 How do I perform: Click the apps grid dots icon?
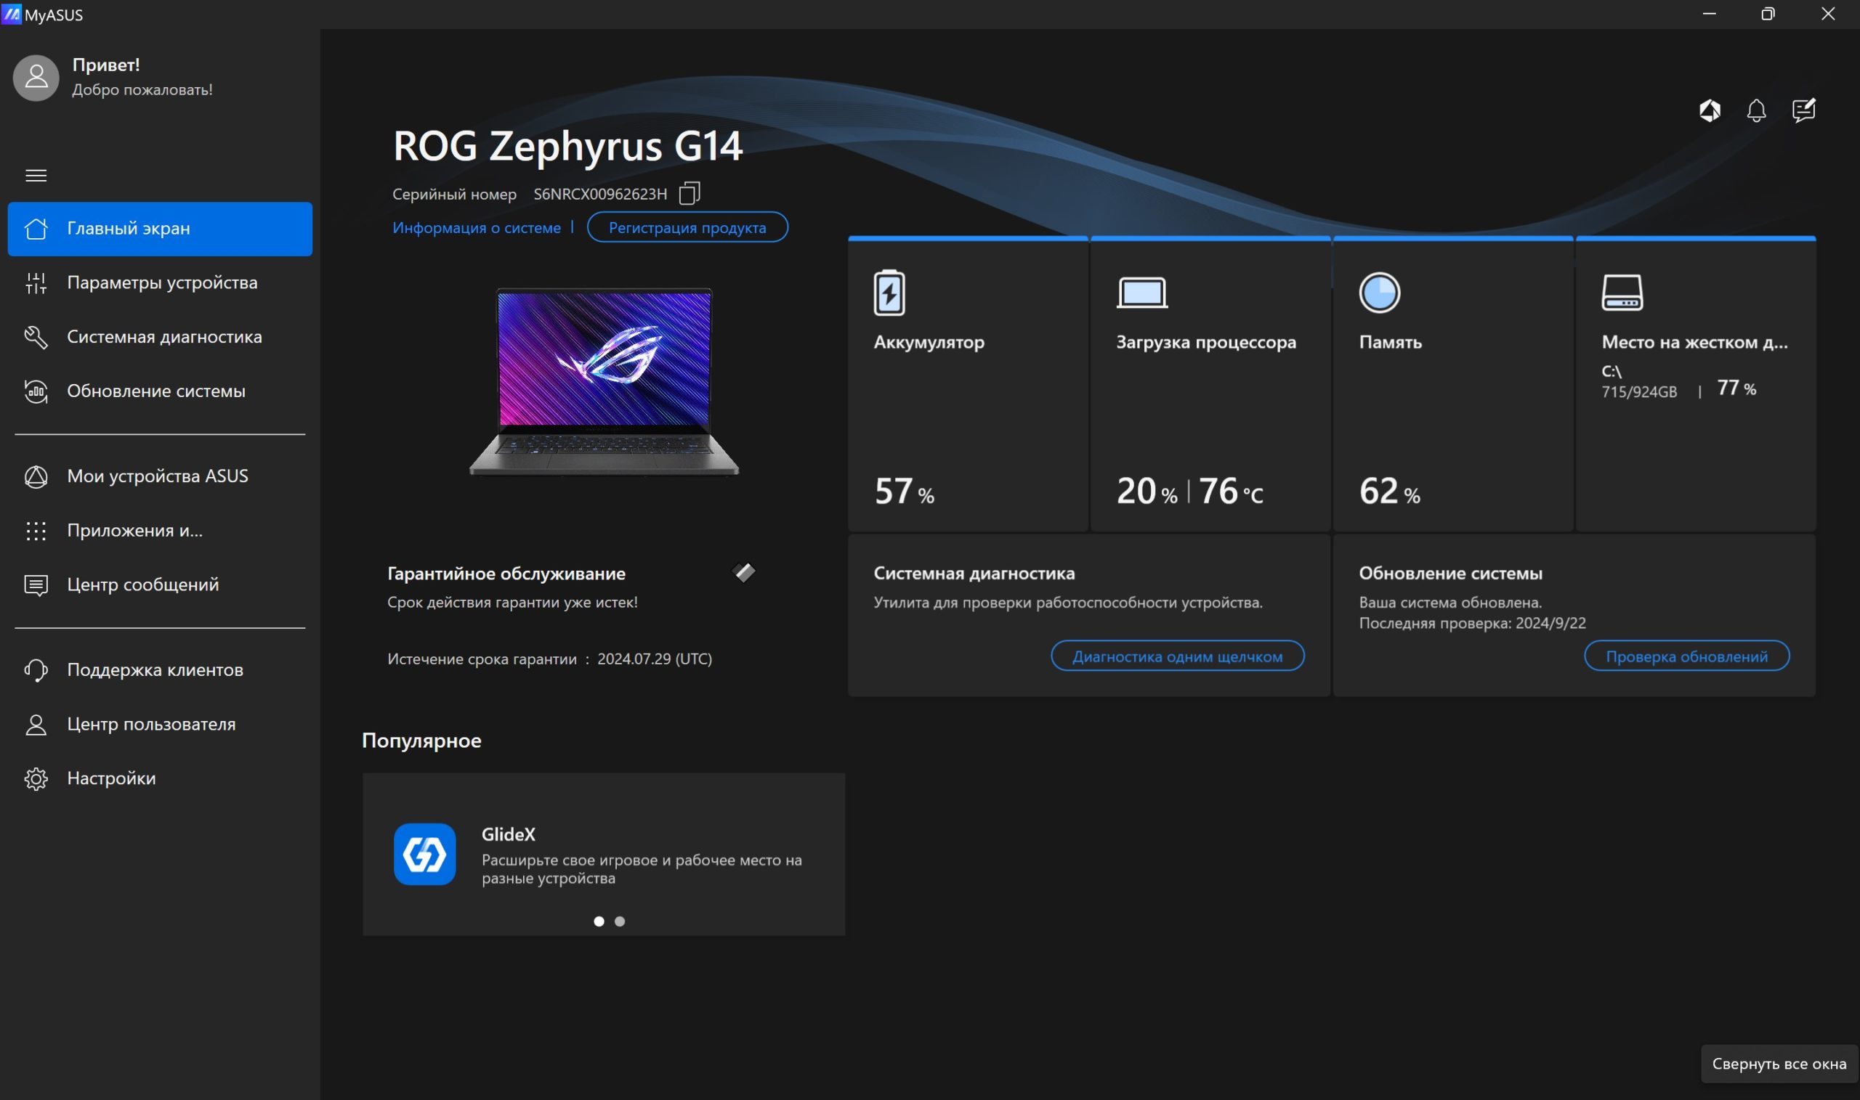pos(36,530)
